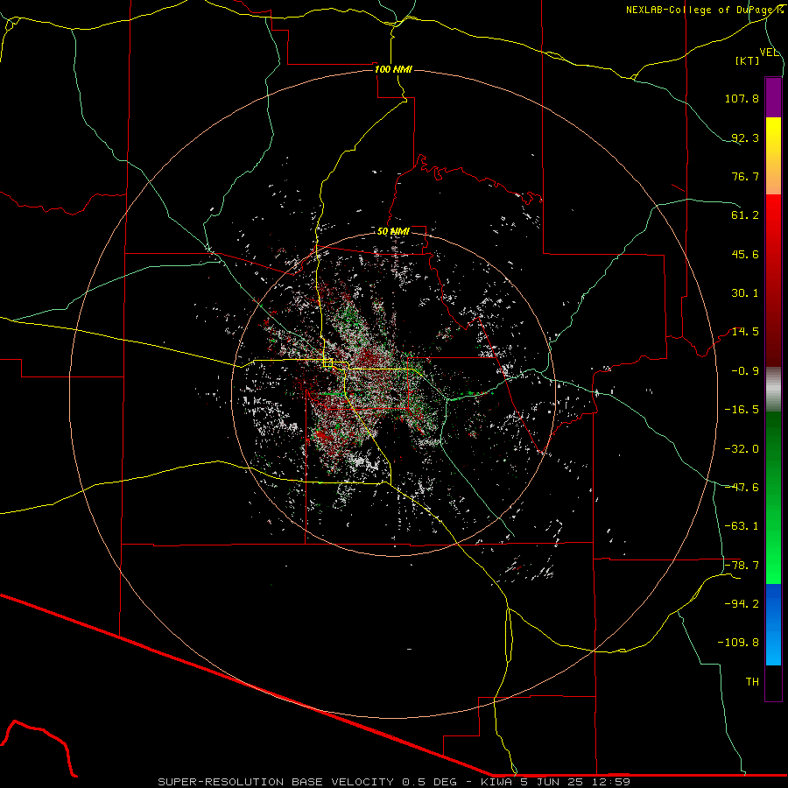Click the Super-Resolution Base Velocity caption
The image size is (788, 788).
(394, 782)
